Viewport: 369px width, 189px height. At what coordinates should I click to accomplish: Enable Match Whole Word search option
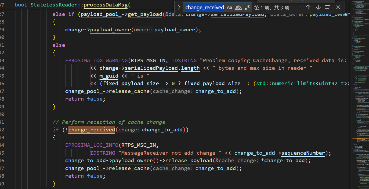(x=238, y=7)
